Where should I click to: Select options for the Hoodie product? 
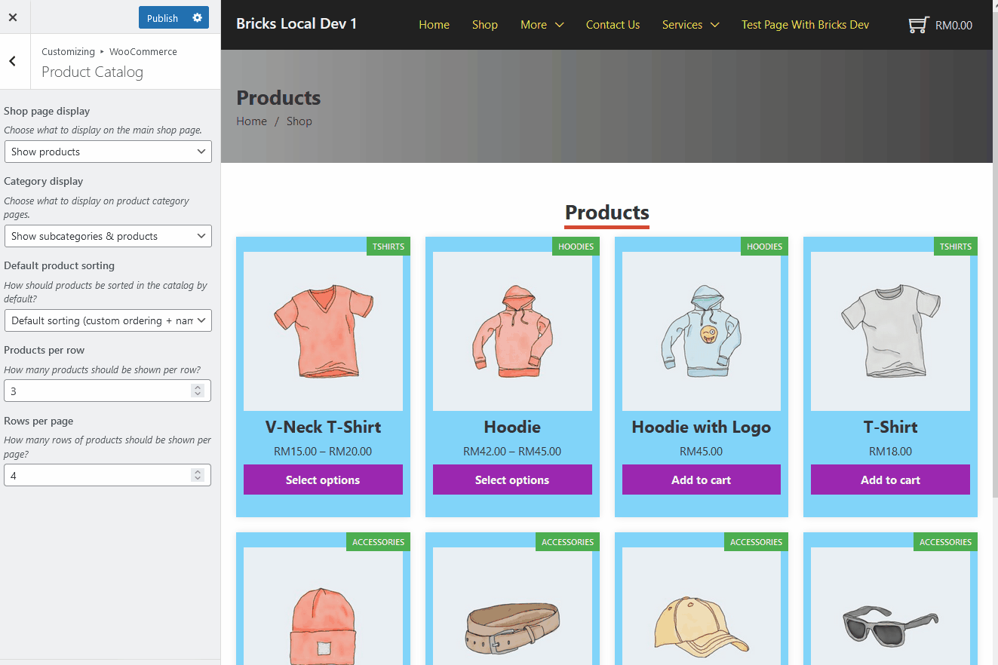click(512, 480)
